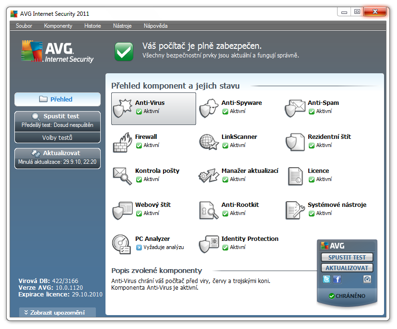Select the Rezidentní štít label

(x=329, y=137)
